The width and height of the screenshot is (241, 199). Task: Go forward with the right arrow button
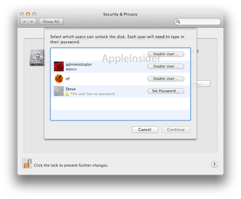(32, 22)
